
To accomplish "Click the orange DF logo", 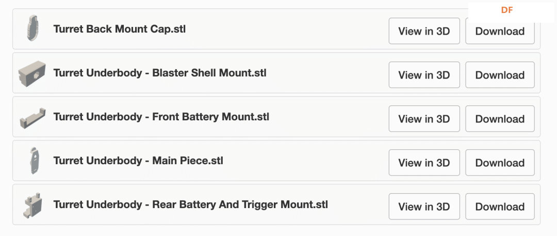I will point(507,10).
